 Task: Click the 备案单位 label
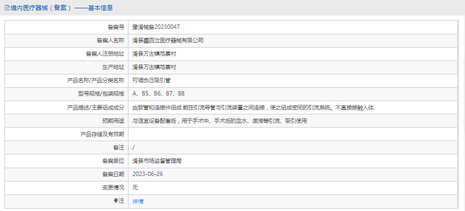coord(113,161)
